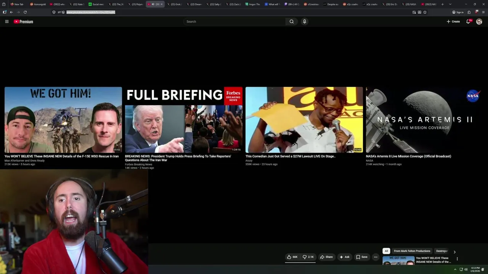Show more chips with the right chevron
This screenshot has width=488, height=274.
pos(454,252)
